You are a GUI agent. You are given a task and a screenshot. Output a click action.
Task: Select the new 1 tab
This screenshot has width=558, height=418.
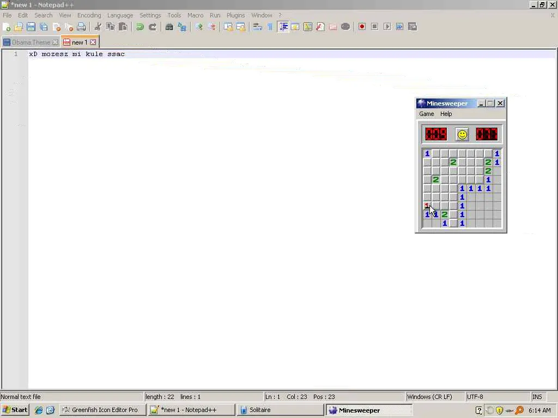click(x=80, y=42)
